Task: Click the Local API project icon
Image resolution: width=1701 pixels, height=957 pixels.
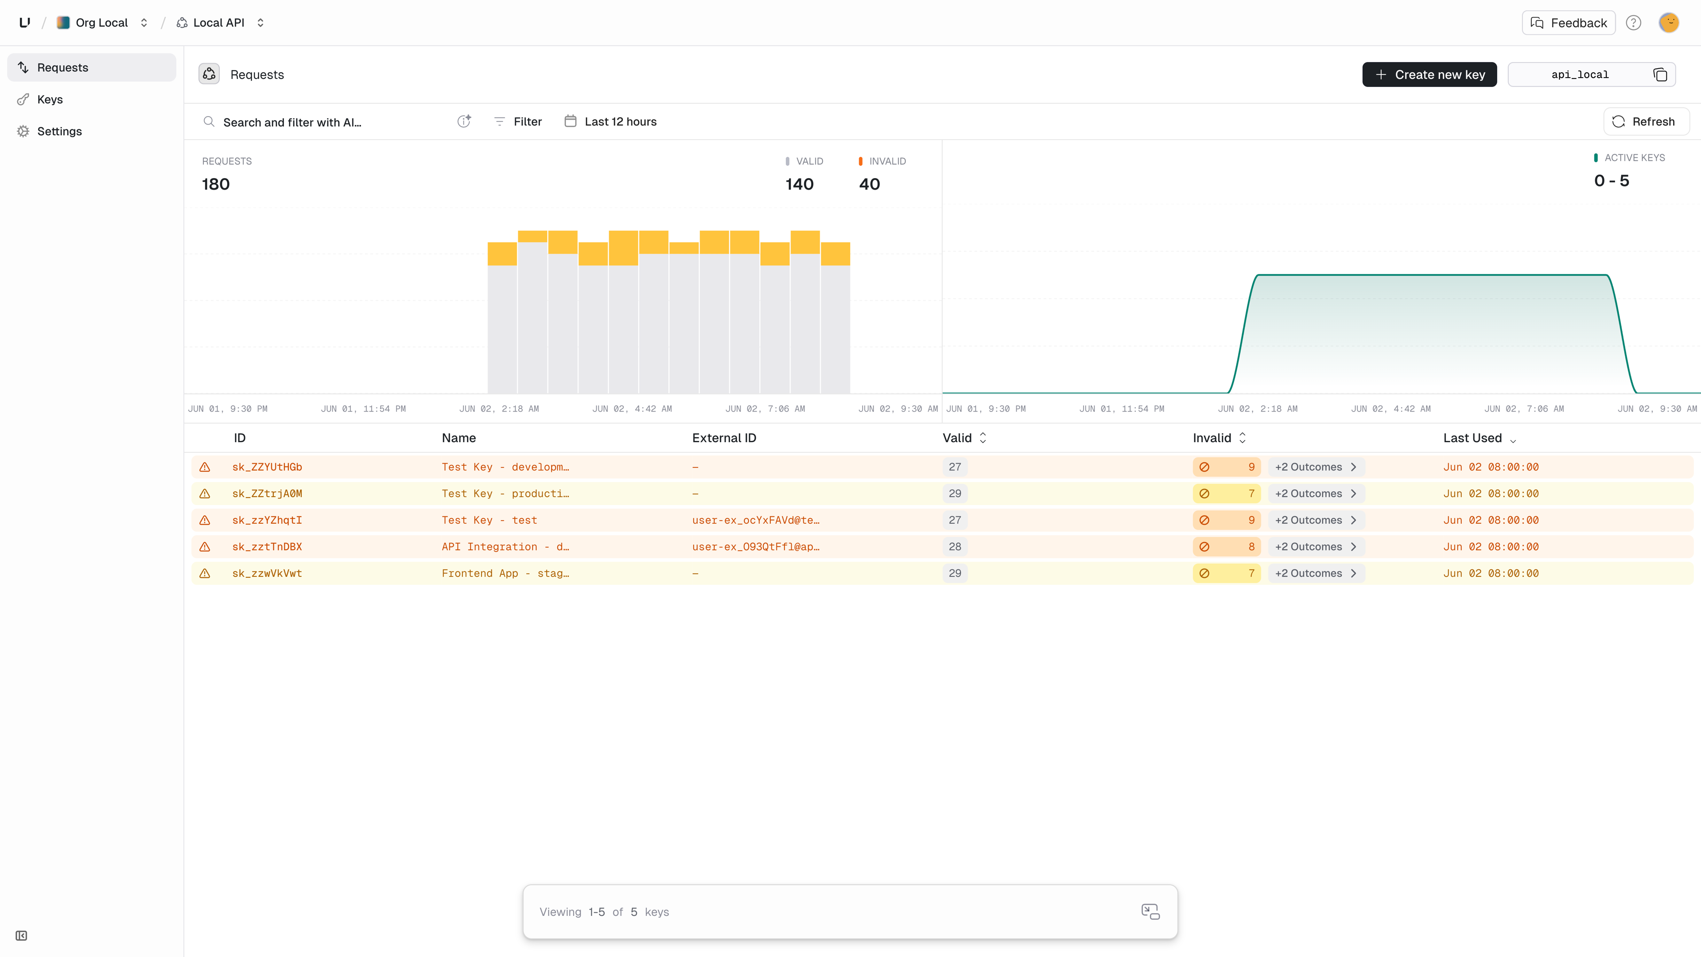Action: (x=182, y=23)
